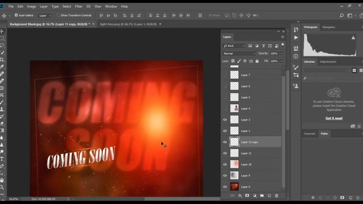Lock layer position
The height and width of the screenshot is (204, 363).
(x=245, y=61)
